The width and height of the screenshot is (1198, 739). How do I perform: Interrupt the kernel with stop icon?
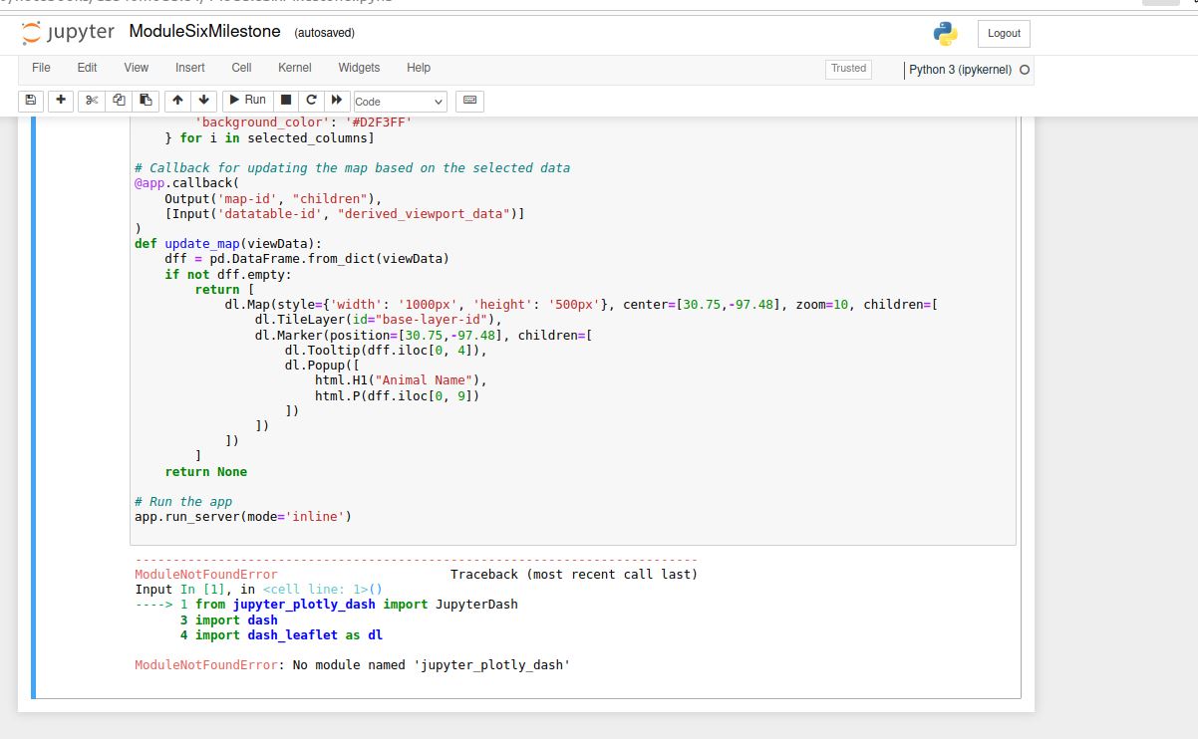click(x=286, y=101)
